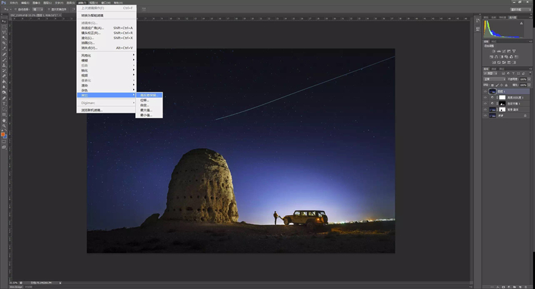Viewport: 535px width, 289px height.
Task: Lock transparent pixels in the Layers panel
Action: point(492,85)
